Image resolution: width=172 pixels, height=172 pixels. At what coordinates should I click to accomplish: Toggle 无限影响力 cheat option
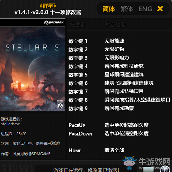117,58
